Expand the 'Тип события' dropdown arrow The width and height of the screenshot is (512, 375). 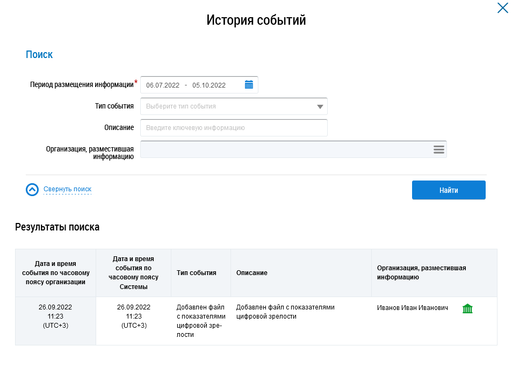pos(320,106)
